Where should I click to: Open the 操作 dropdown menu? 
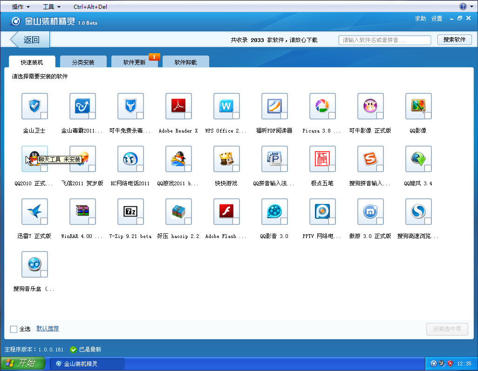click(x=20, y=7)
